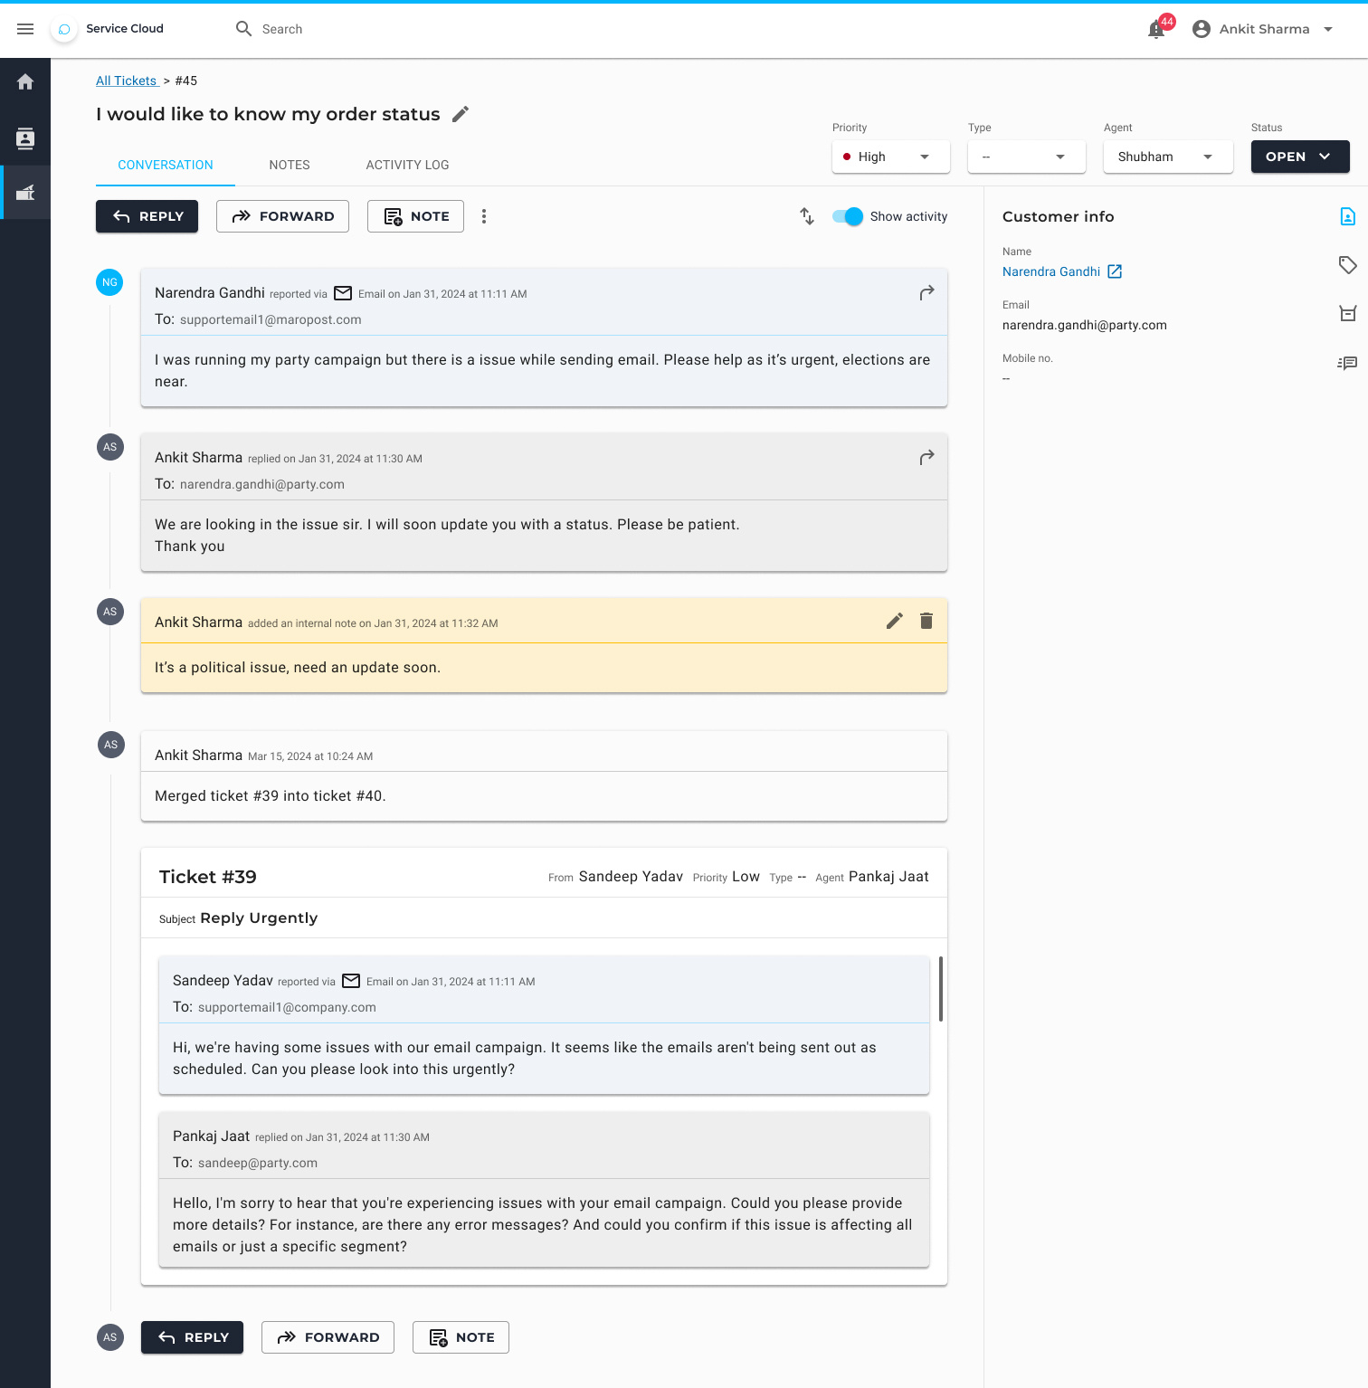
Task: Open the tags panel icon
Action: pyautogui.click(x=1347, y=265)
